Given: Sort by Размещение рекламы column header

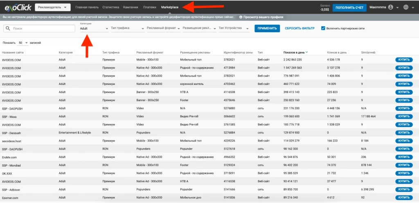Looking at the screenshot, I should tap(195, 53).
